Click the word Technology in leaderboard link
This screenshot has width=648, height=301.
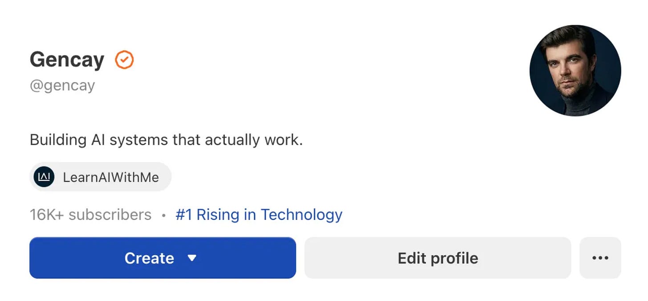[x=301, y=215]
